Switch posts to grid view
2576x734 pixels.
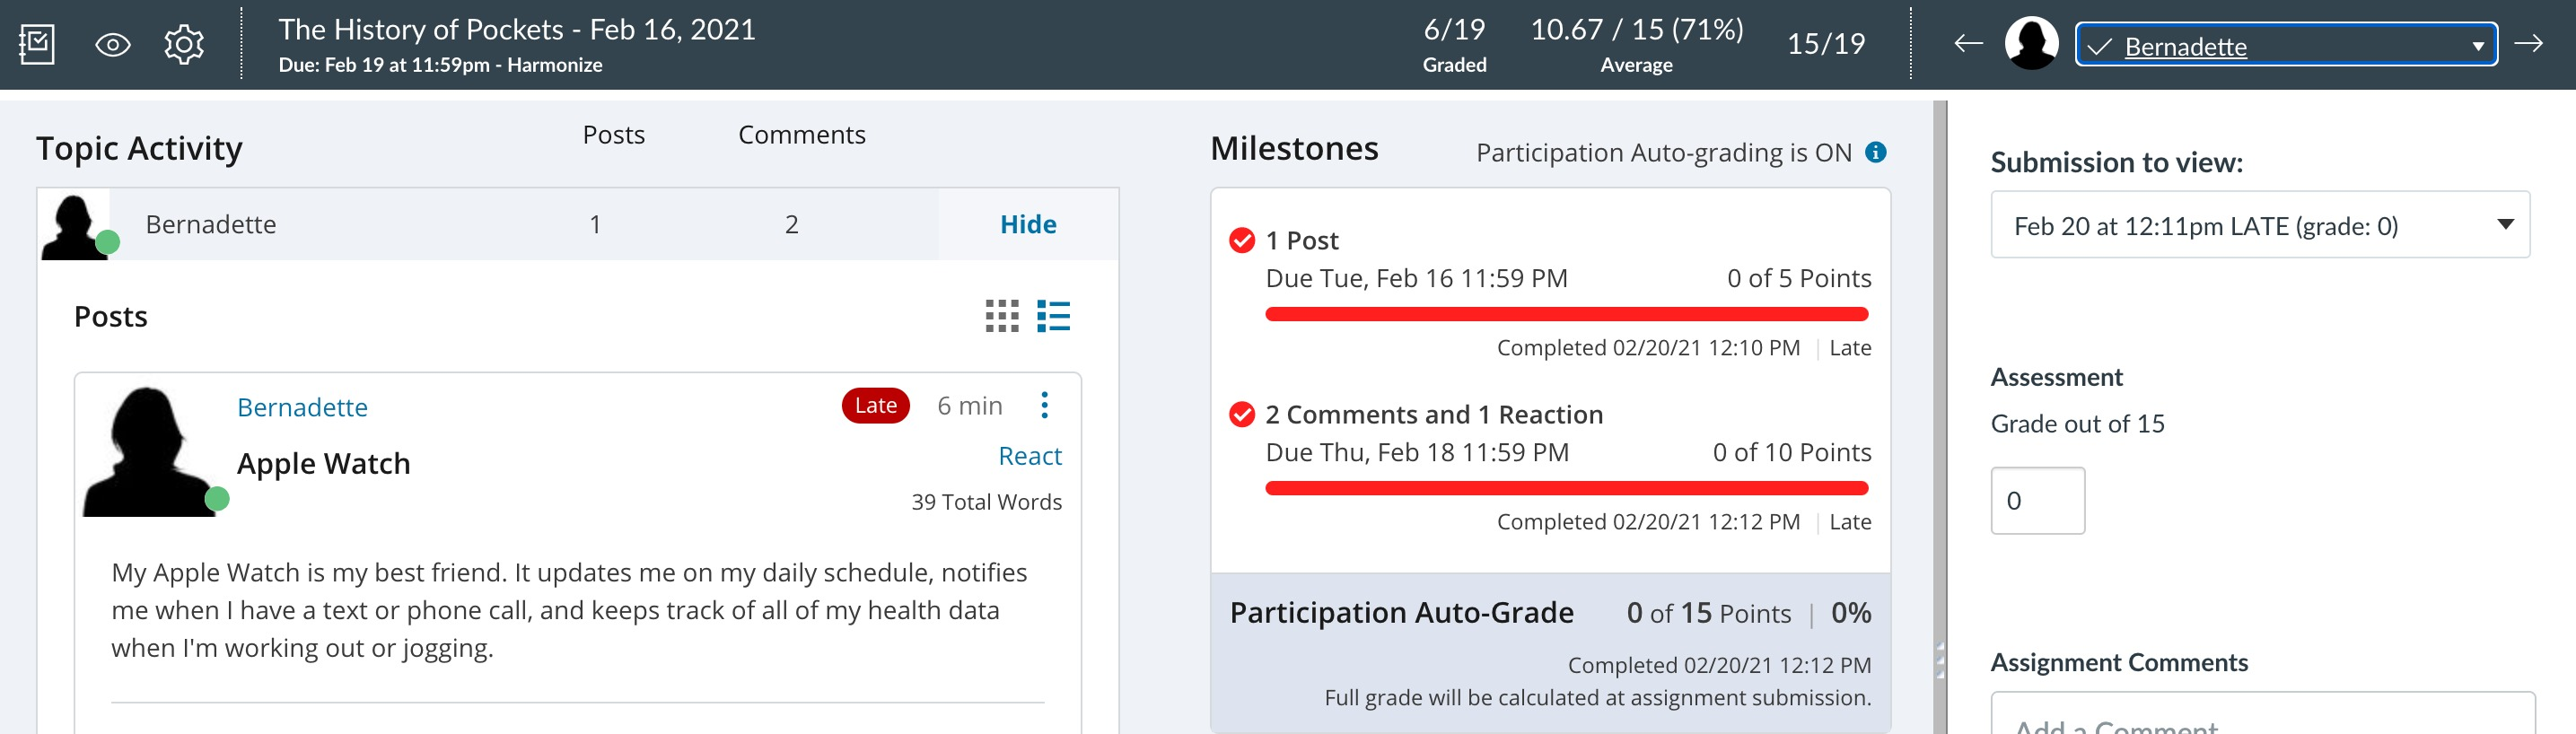tap(1001, 316)
